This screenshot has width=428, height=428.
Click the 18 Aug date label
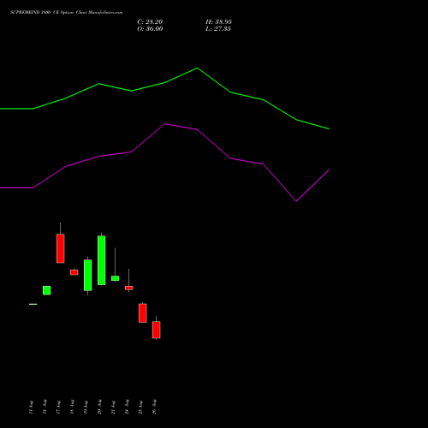point(72,407)
